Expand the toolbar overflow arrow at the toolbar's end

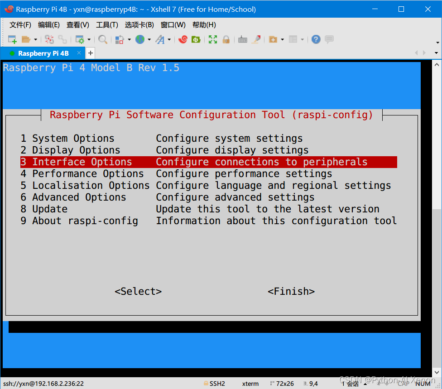437,43
